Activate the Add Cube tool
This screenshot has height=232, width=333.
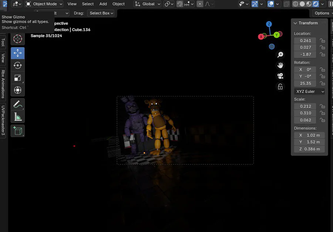pyautogui.click(x=18, y=131)
